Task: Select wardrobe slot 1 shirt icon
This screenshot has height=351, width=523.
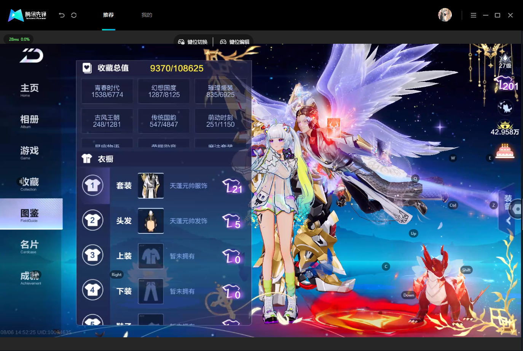Action: [x=92, y=185]
